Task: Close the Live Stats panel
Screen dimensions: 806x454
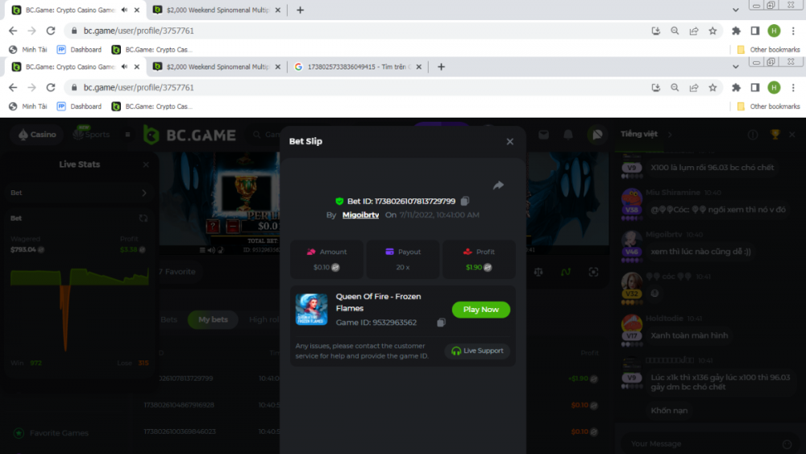Action: pyautogui.click(x=146, y=165)
